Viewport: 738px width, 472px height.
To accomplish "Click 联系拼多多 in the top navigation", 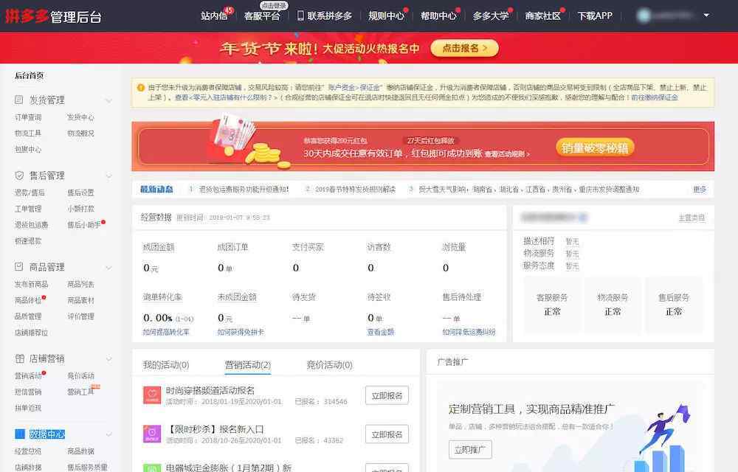I will click(x=329, y=16).
